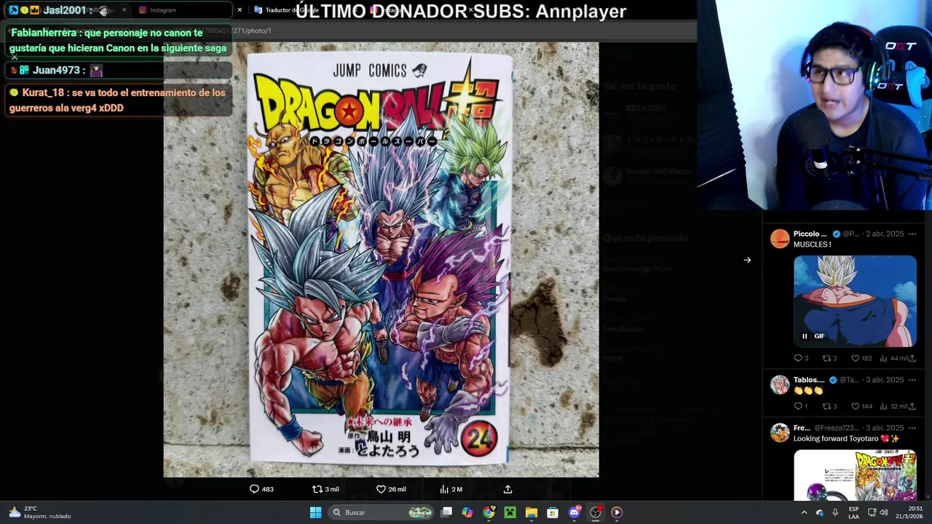Open Piccolo's profile avatar
Screen dimensions: 932x524
click(780, 239)
